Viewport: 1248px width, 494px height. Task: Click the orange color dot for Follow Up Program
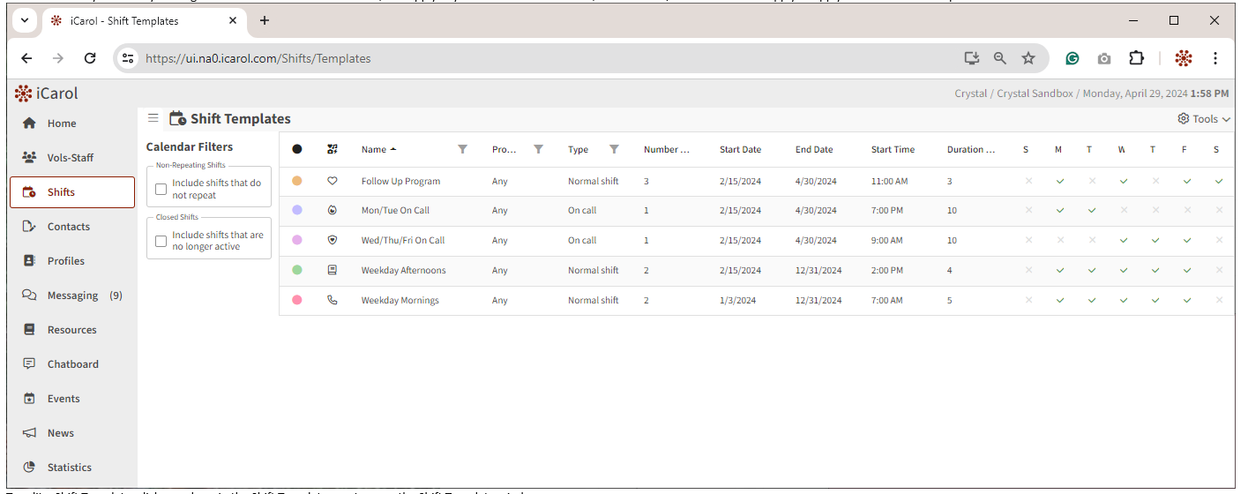297,181
